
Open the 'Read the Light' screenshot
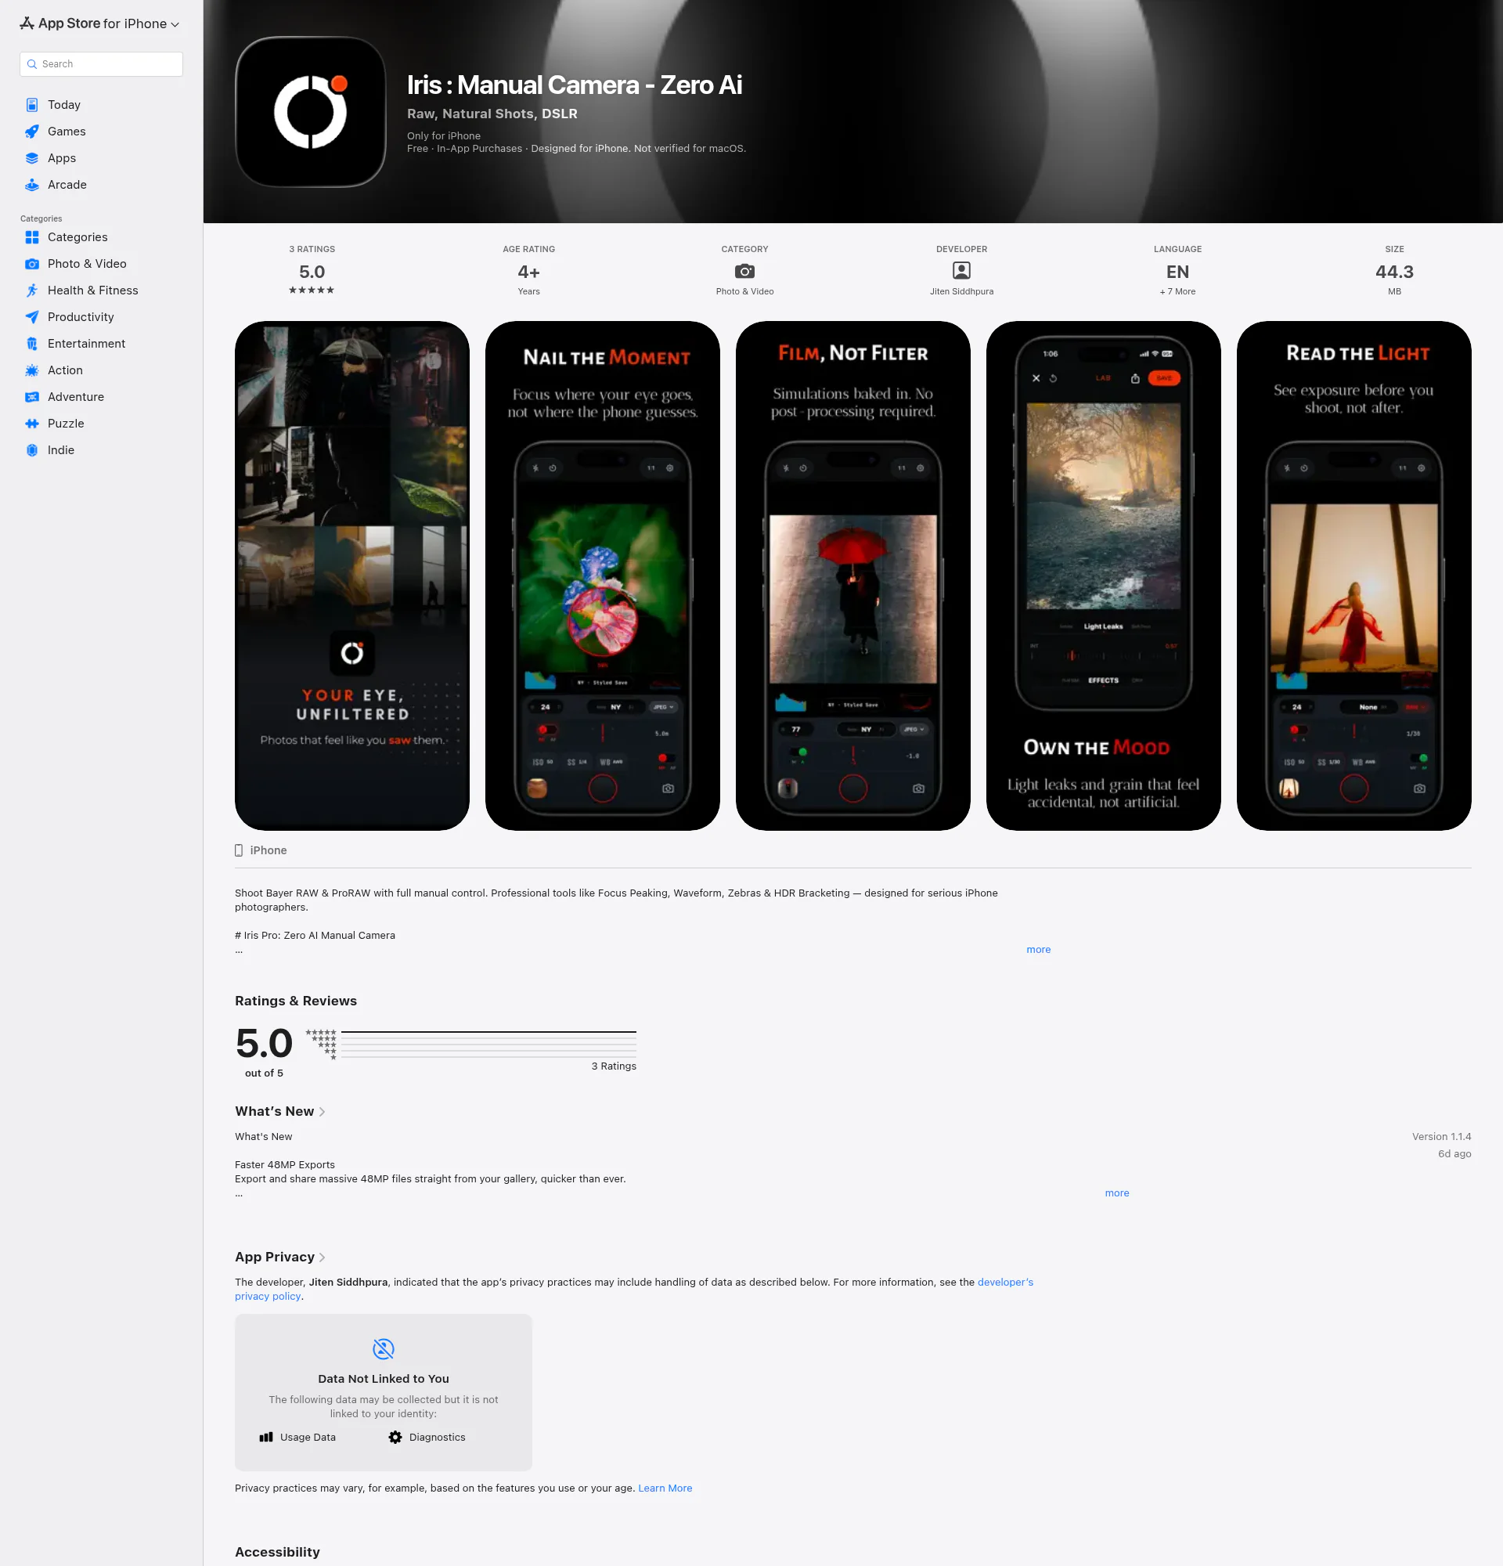tap(1353, 576)
